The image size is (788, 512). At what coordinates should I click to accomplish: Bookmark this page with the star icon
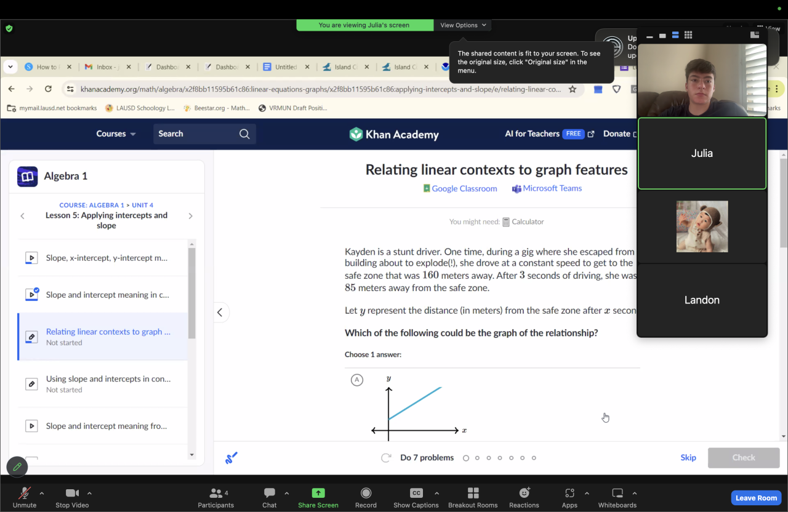[x=573, y=89]
